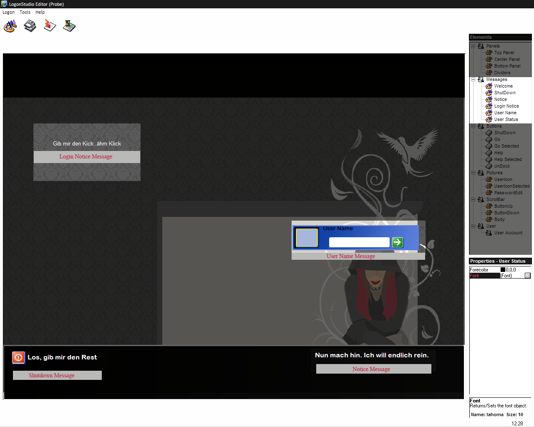Collapse the Messages tree node

[x=474, y=79]
